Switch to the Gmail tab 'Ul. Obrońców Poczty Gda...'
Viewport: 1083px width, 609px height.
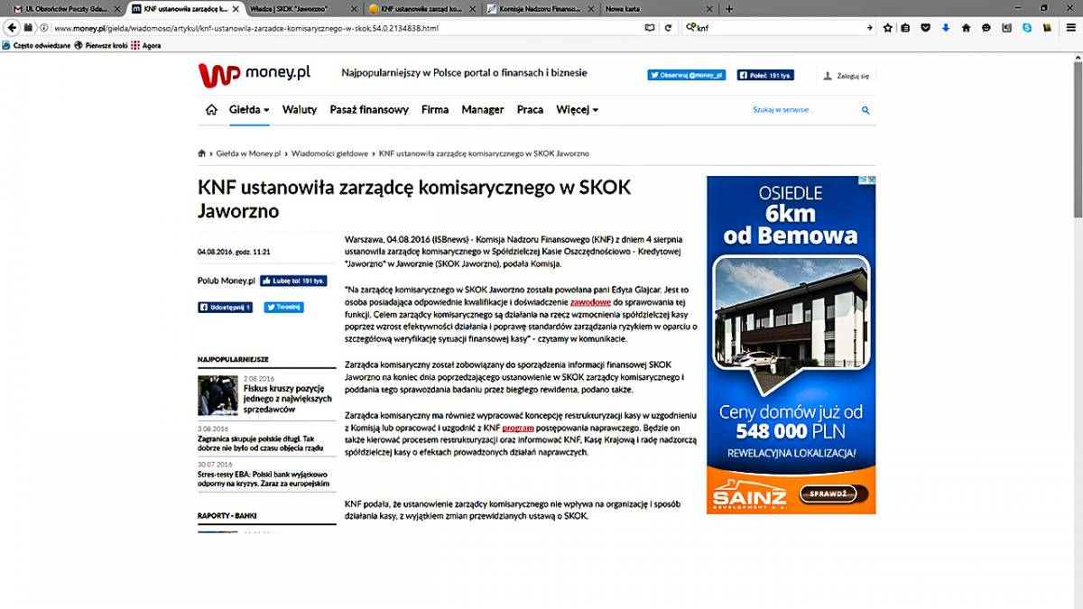(x=65, y=9)
